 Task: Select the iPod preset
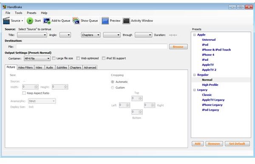pos(205,45)
